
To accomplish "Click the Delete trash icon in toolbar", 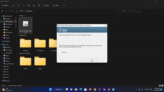I will pyautogui.click(x=39, y=5).
